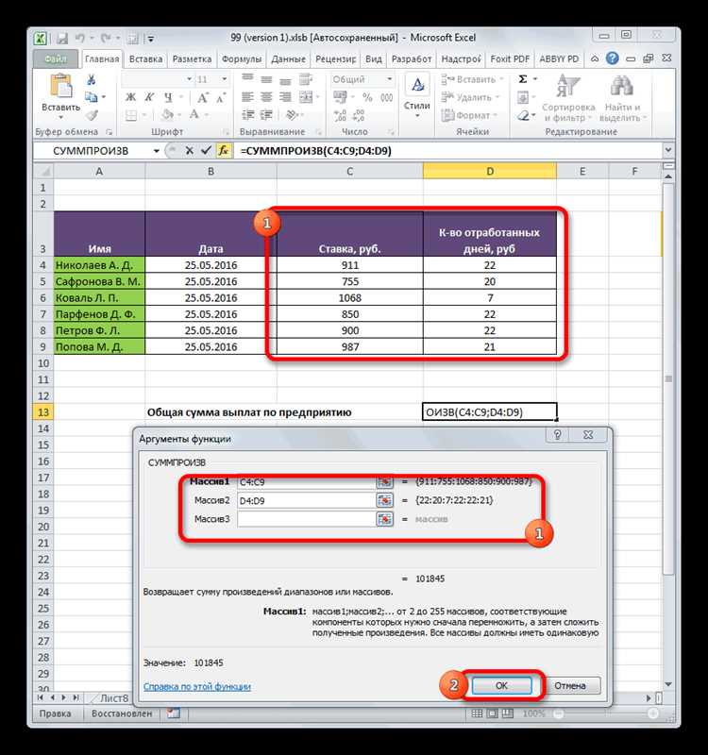Screen dimensions: 708x755
Task: Toggle Center horizontal alignment
Action: 266,97
